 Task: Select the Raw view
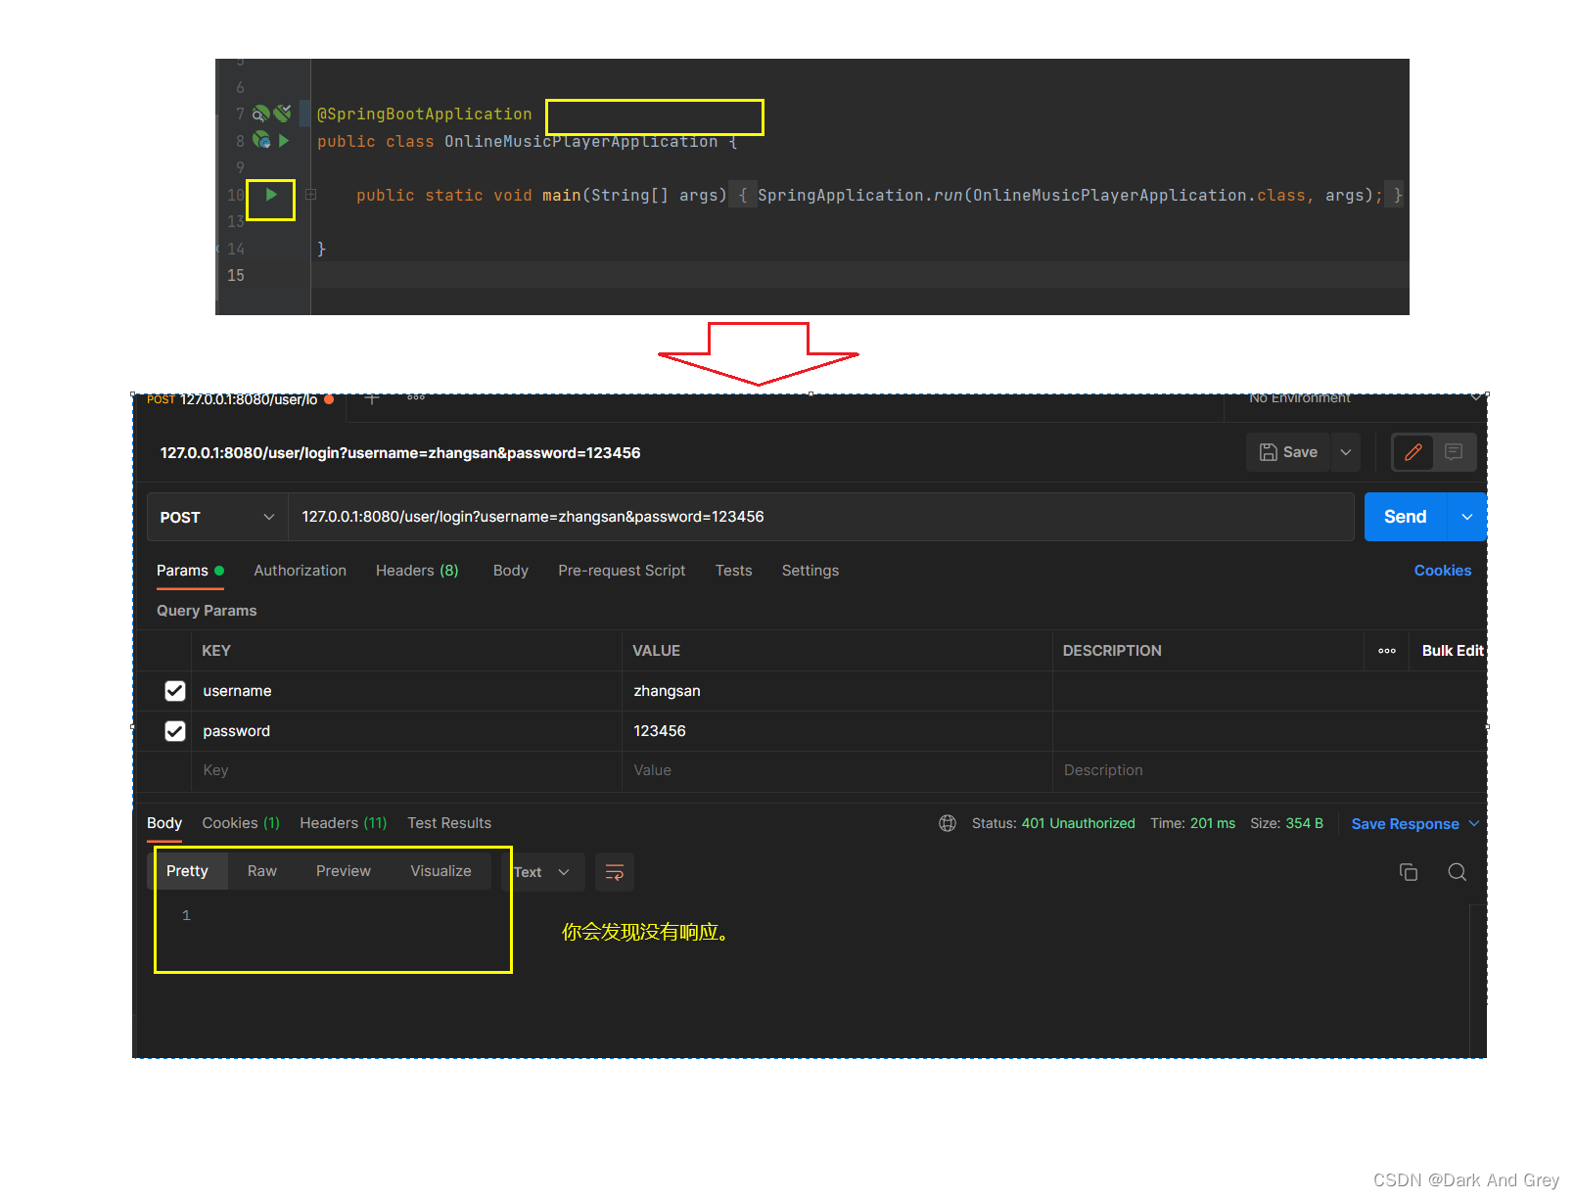pos(262,871)
